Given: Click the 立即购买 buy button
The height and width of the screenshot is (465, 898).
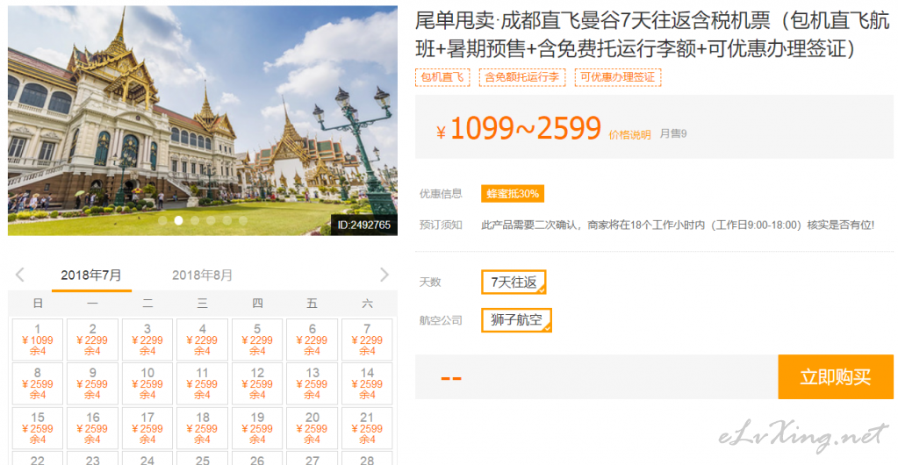Looking at the screenshot, I should [x=836, y=376].
